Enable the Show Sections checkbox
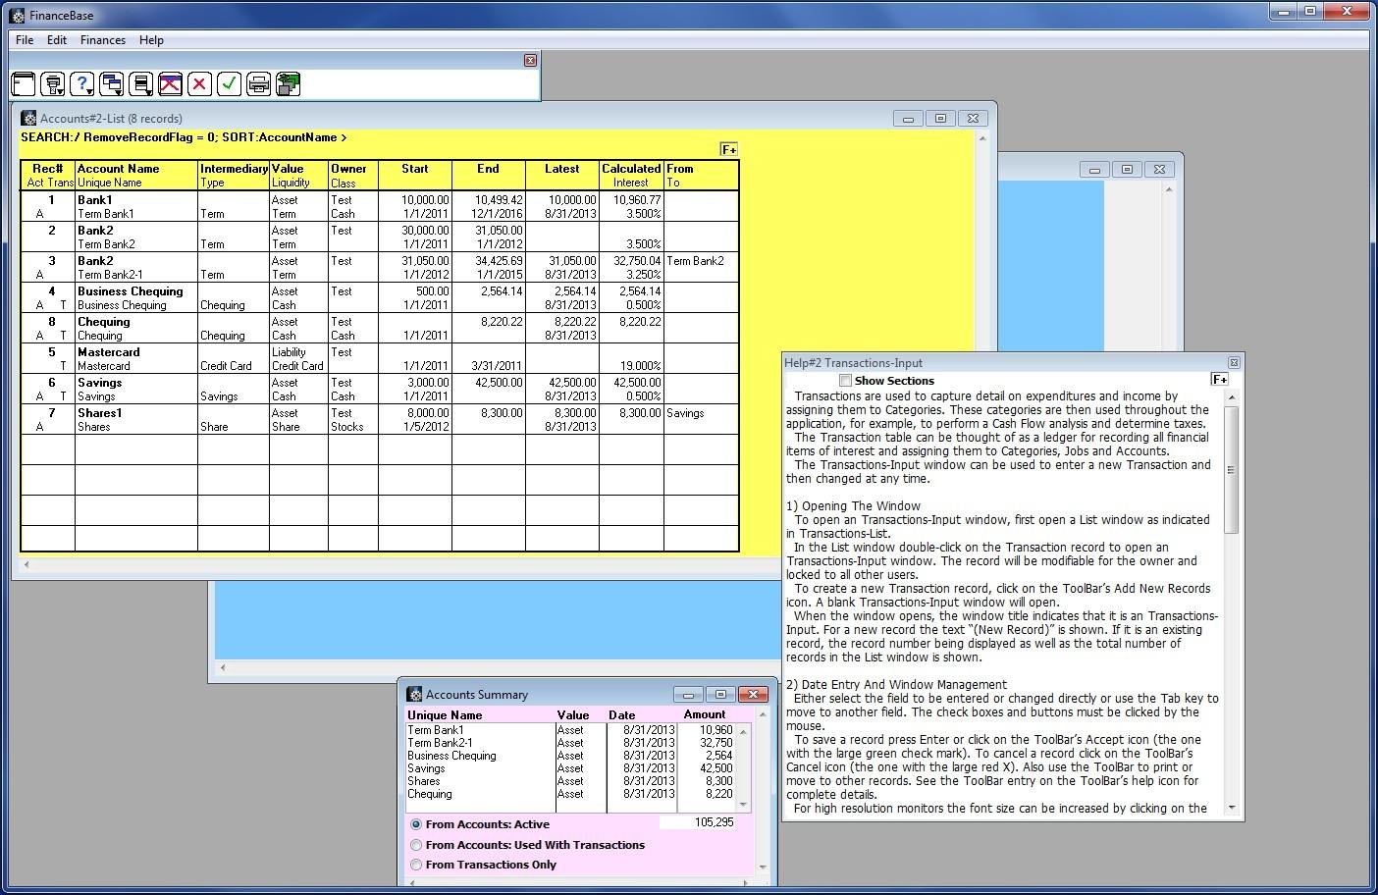Image resolution: width=1378 pixels, height=895 pixels. tap(845, 381)
